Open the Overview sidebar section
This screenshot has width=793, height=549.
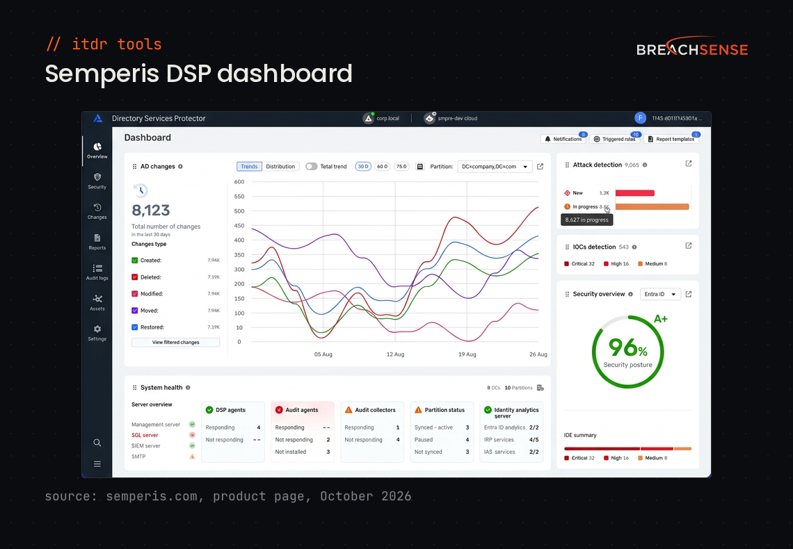coord(97,151)
